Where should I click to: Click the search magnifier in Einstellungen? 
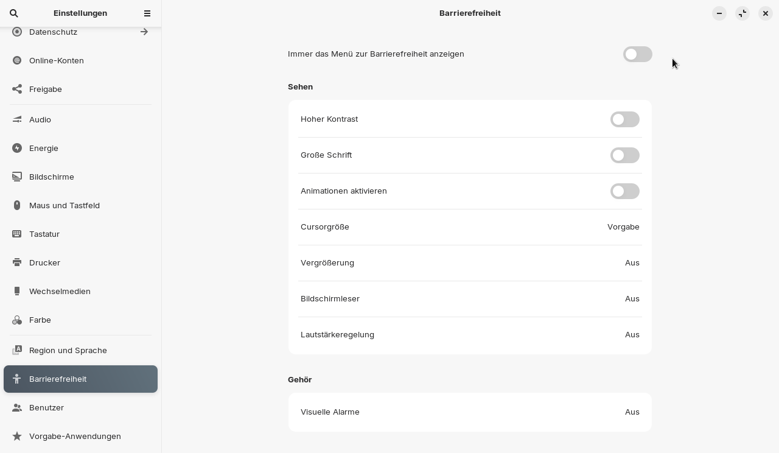click(x=13, y=13)
